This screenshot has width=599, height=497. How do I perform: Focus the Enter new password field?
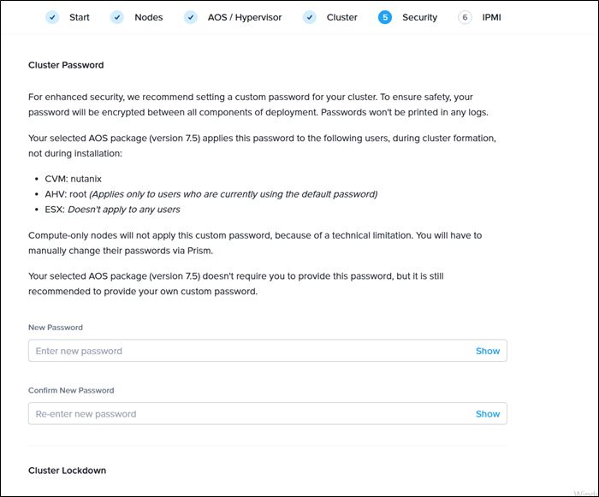(x=248, y=351)
